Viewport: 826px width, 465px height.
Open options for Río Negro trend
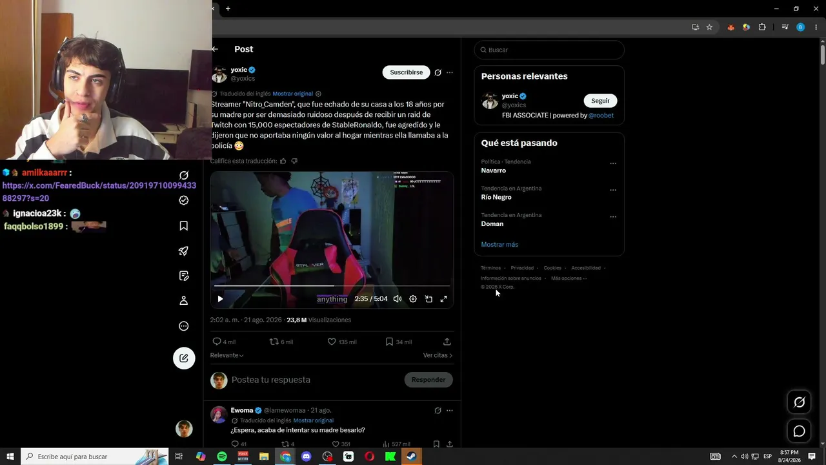pos(613,190)
